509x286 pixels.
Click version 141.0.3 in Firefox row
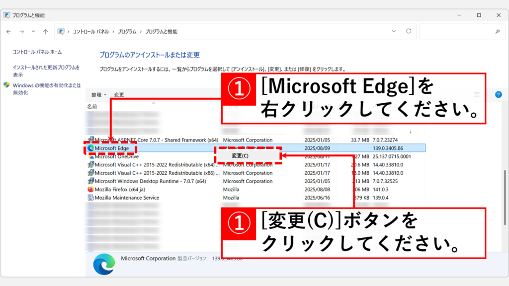pyautogui.click(x=380, y=189)
